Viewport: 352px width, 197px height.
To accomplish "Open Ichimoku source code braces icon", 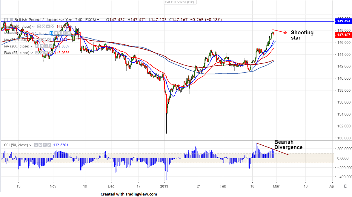I will pos(60,33).
